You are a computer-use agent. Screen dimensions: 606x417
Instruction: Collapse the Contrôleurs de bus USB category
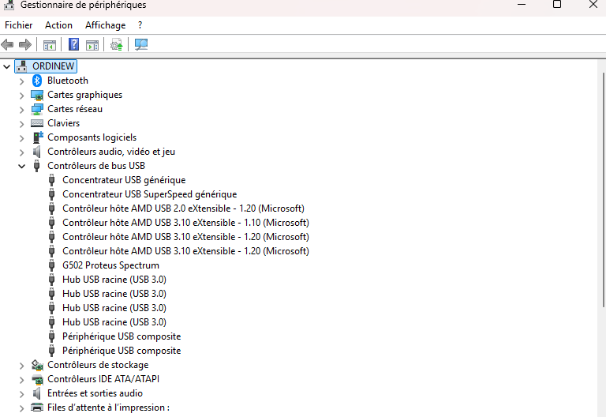point(21,167)
